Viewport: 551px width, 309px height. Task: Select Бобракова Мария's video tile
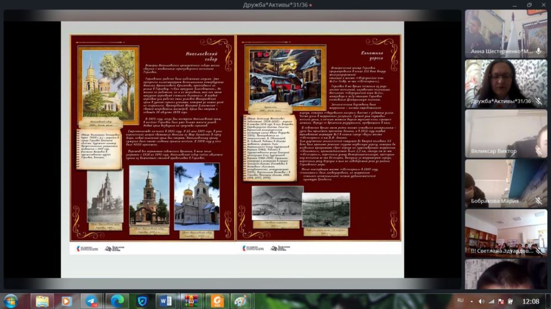(506, 183)
